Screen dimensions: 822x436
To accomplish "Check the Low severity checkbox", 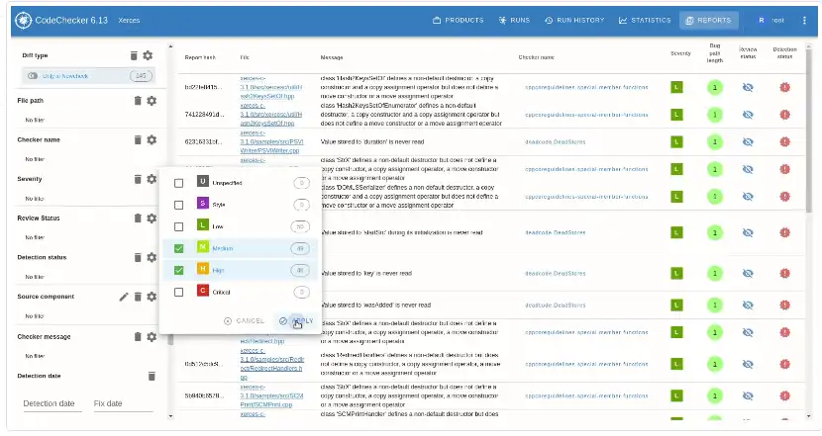I will point(179,226).
